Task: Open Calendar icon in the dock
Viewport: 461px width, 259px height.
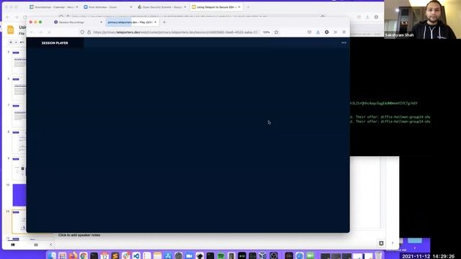Action: click(104, 255)
